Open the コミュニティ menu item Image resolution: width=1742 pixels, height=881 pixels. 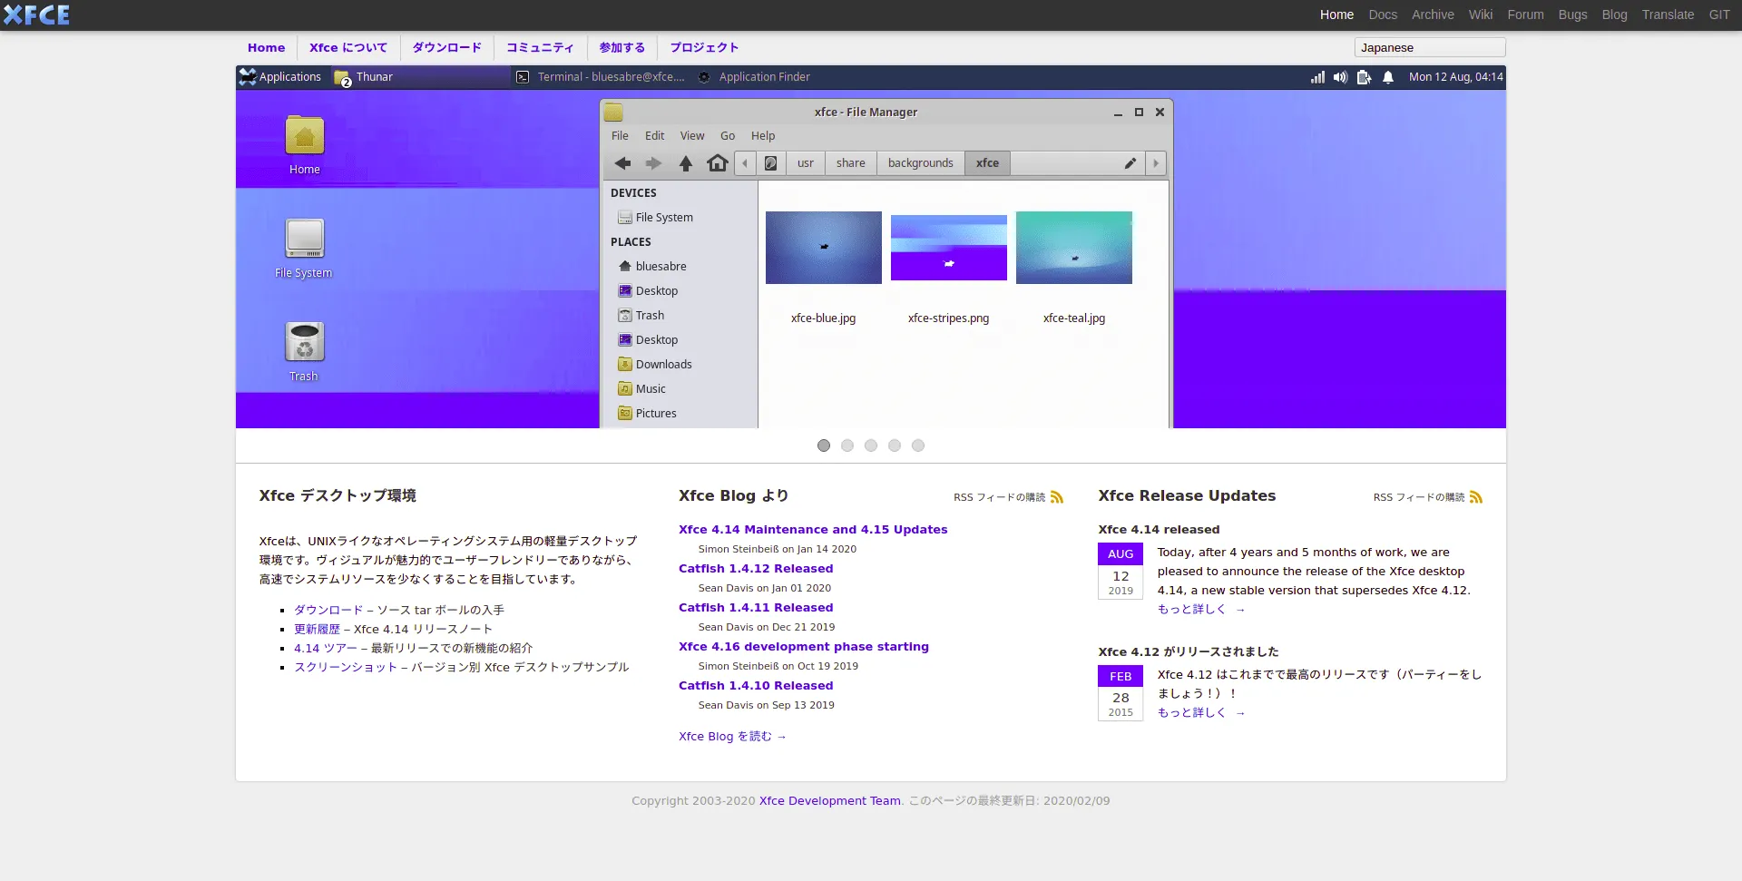(x=540, y=48)
